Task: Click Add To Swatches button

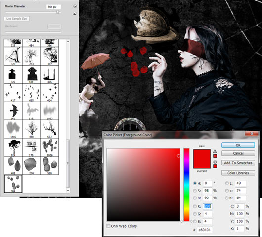Action: pos(238,163)
